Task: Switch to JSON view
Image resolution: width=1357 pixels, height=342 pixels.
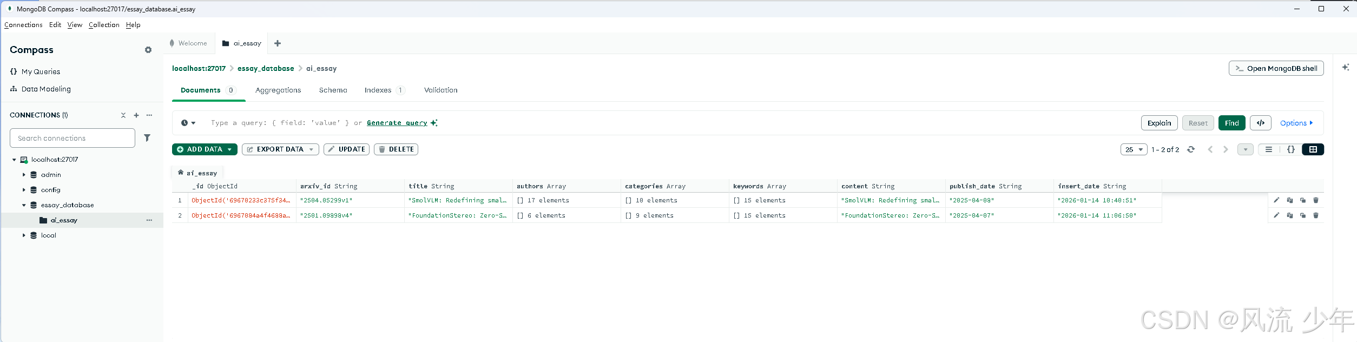Action: (x=1291, y=149)
